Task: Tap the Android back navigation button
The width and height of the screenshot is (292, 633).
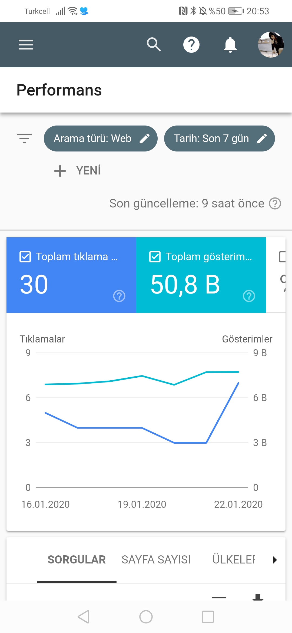Action: 84,617
